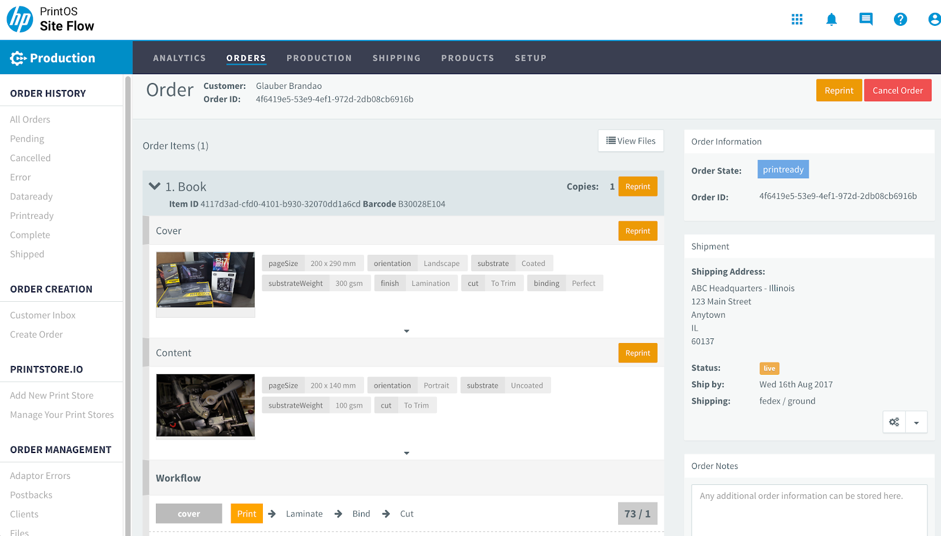
Task: Open the user account icon
Action: [x=934, y=19]
